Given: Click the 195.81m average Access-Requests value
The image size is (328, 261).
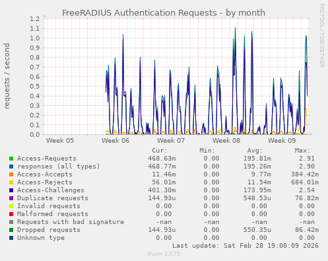Looking at the screenshot, I should (x=257, y=159).
